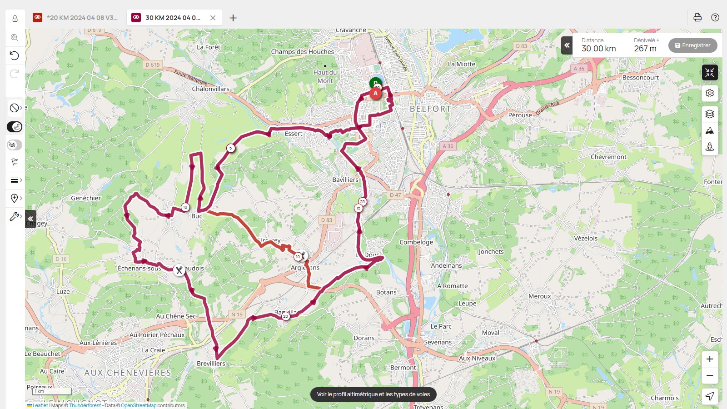This screenshot has height=409, width=727.
Task: Open the print icon
Action: pyautogui.click(x=697, y=17)
